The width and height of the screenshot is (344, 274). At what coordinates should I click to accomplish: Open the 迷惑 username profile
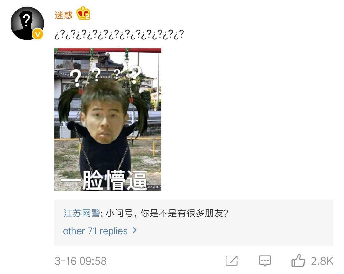tap(64, 15)
